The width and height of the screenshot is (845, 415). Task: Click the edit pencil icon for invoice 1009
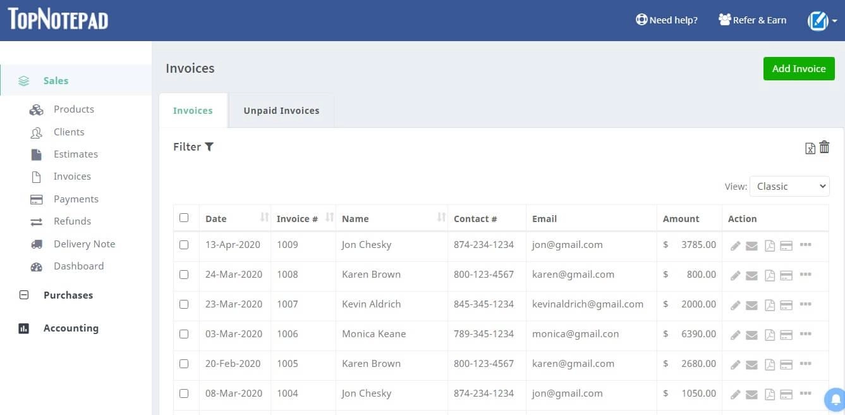point(735,245)
